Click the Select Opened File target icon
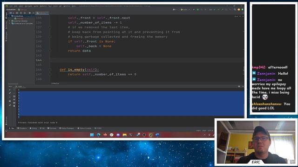The width and height of the screenshot is (298, 167). [x=17, y=13]
